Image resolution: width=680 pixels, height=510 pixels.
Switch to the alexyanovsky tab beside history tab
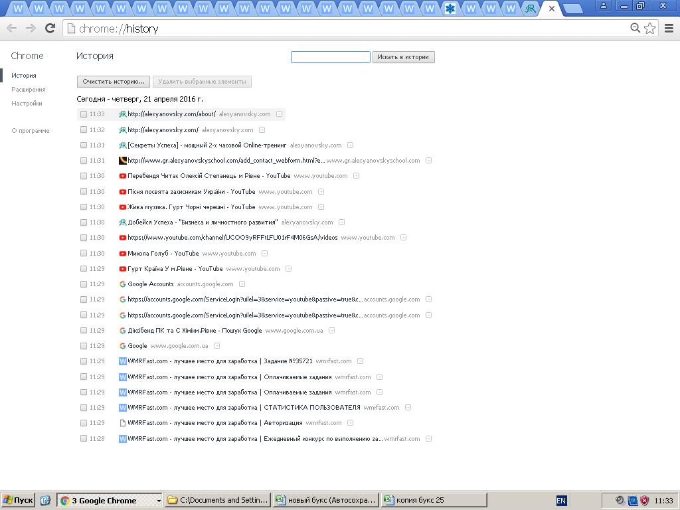pos(530,8)
